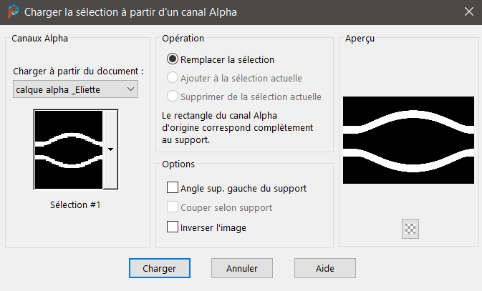Open the 'calque alpha _Eliette' document dropdown
Viewport: 482px width, 291px height.
[x=76, y=89]
